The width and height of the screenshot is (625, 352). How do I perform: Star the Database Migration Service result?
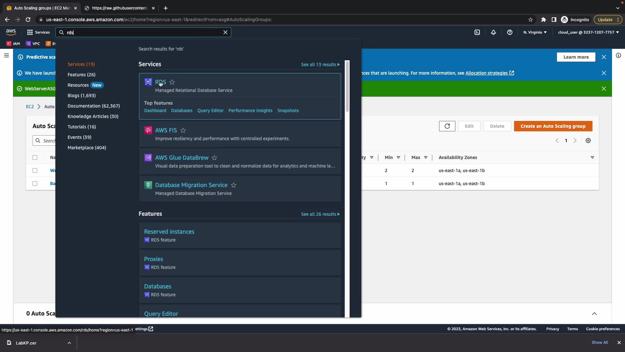click(233, 185)
